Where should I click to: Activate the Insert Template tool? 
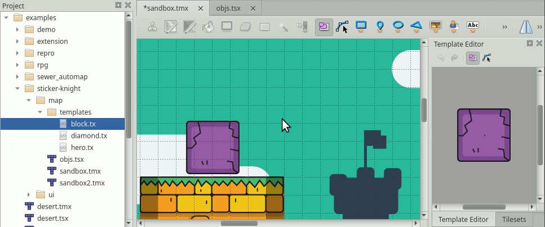[x=453, y=26]
